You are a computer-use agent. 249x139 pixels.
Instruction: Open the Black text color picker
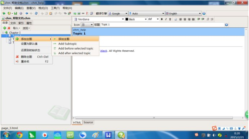coord(136,19)
